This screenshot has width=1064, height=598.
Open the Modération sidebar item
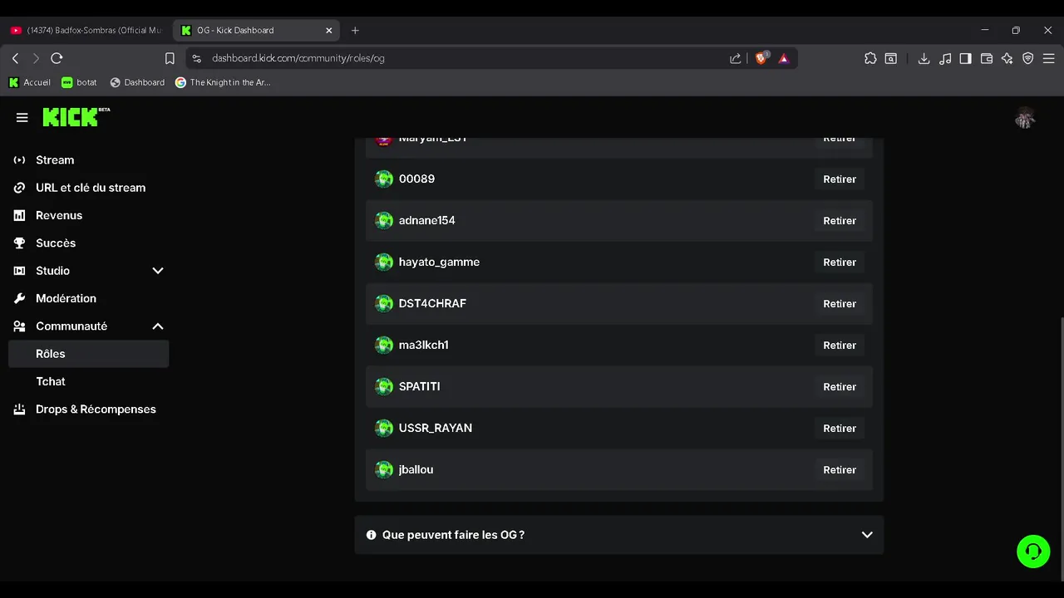(x=66, y=298)
